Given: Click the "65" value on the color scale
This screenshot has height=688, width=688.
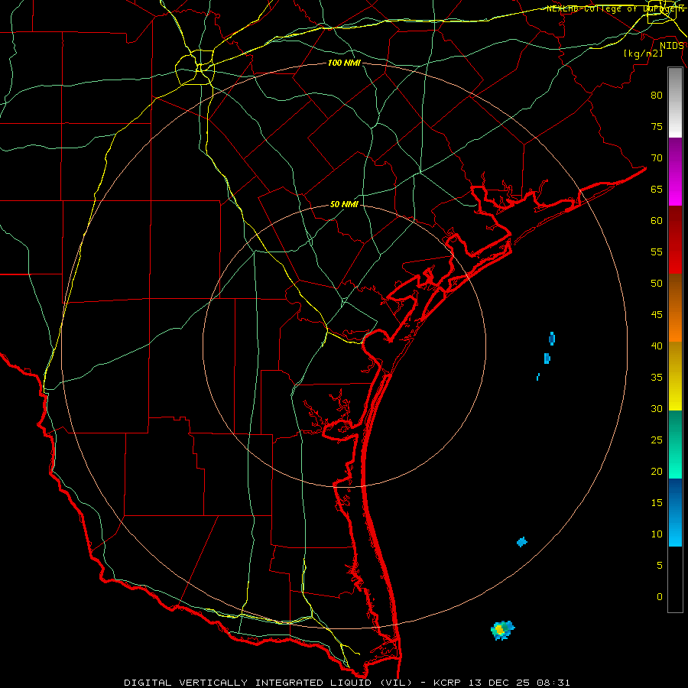Looking at the screenshot, I should click(x=657, y=189).
